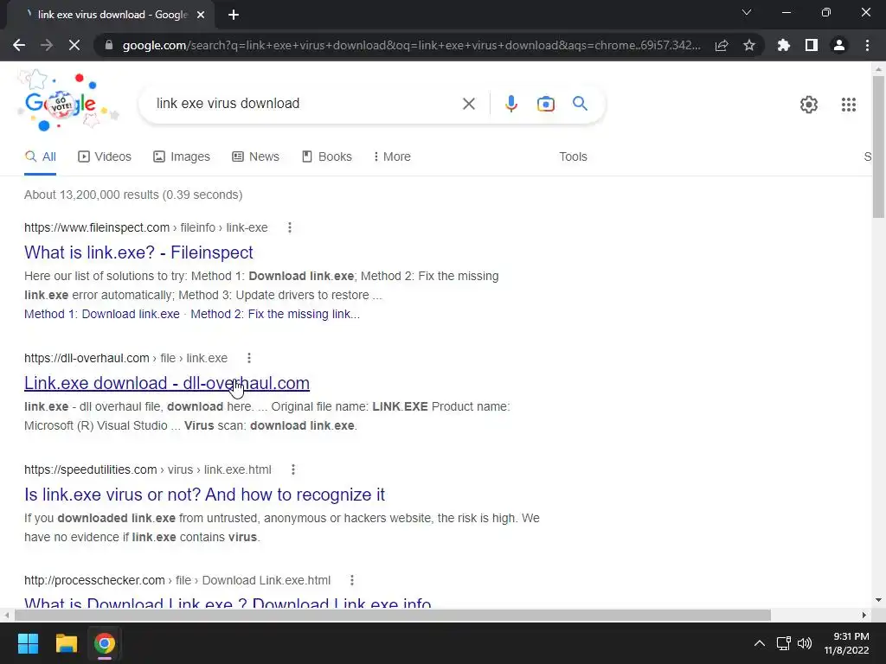Open the Chrome profile avatar icon
Image resolution: width=886 pixels, height=664 pixels.
(839, 45)
